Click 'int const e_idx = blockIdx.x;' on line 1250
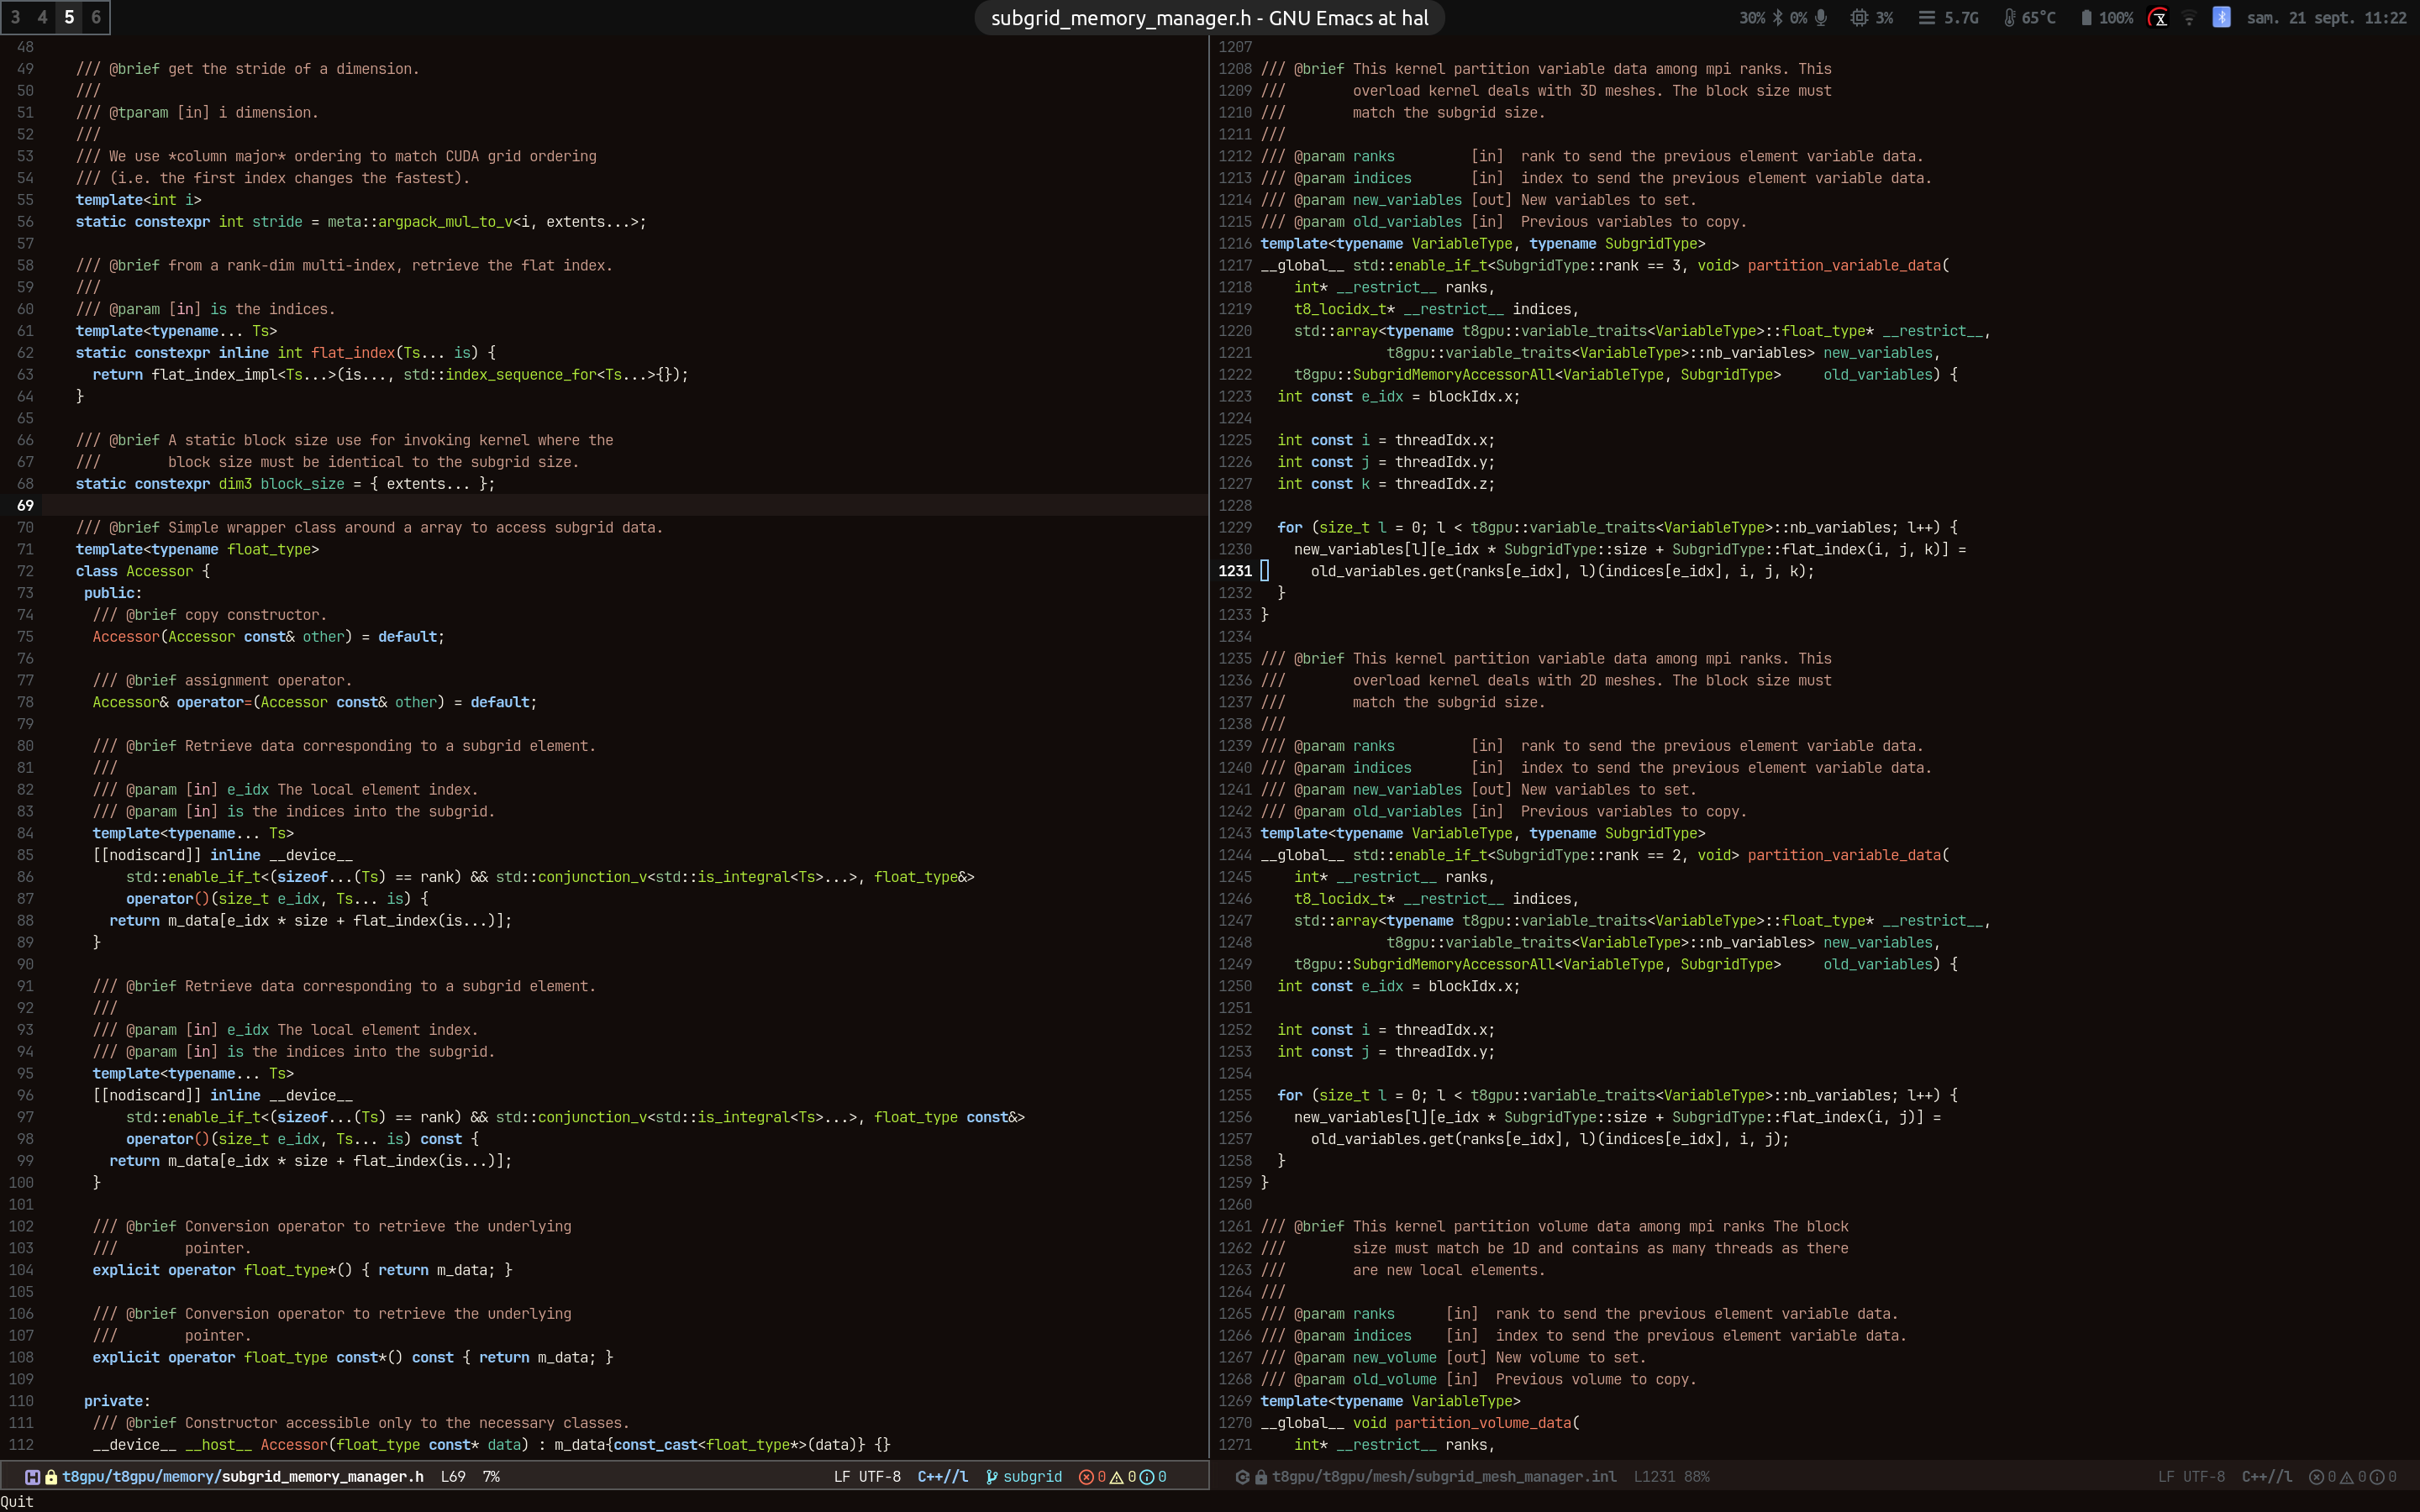The height and width of the screenshot is (1512, 2420). pos(1398,986)
